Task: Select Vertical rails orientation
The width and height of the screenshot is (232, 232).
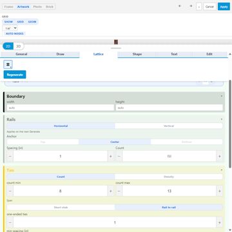Action: click(169, 126)
